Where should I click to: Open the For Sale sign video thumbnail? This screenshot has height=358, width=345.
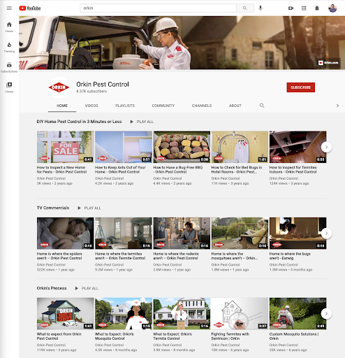[x=66, y=147]
